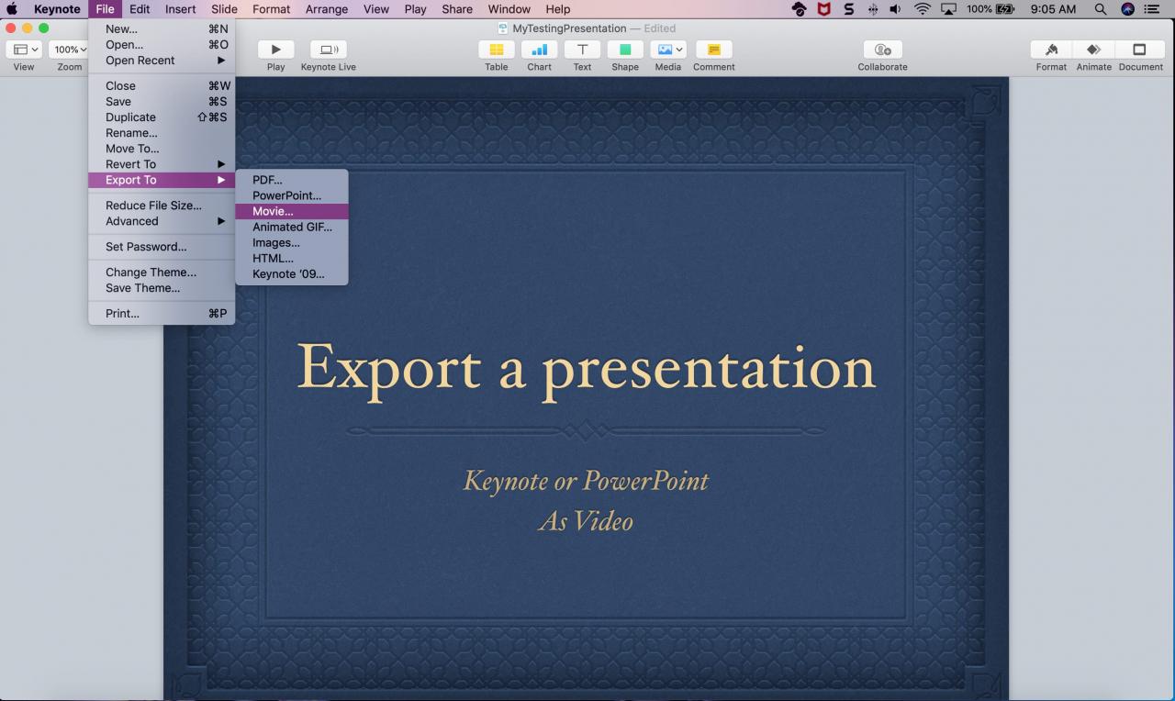Click the Play toolbar icon

tap(275, 50)
